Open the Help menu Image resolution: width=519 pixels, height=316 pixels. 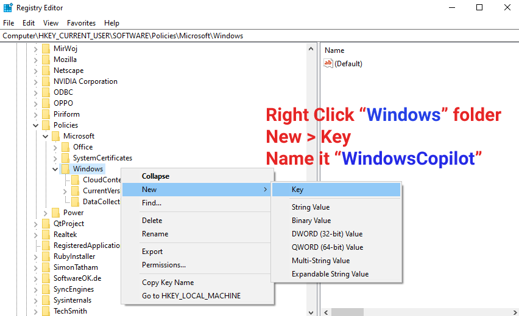pyautogui.click(x=111, y=22)
